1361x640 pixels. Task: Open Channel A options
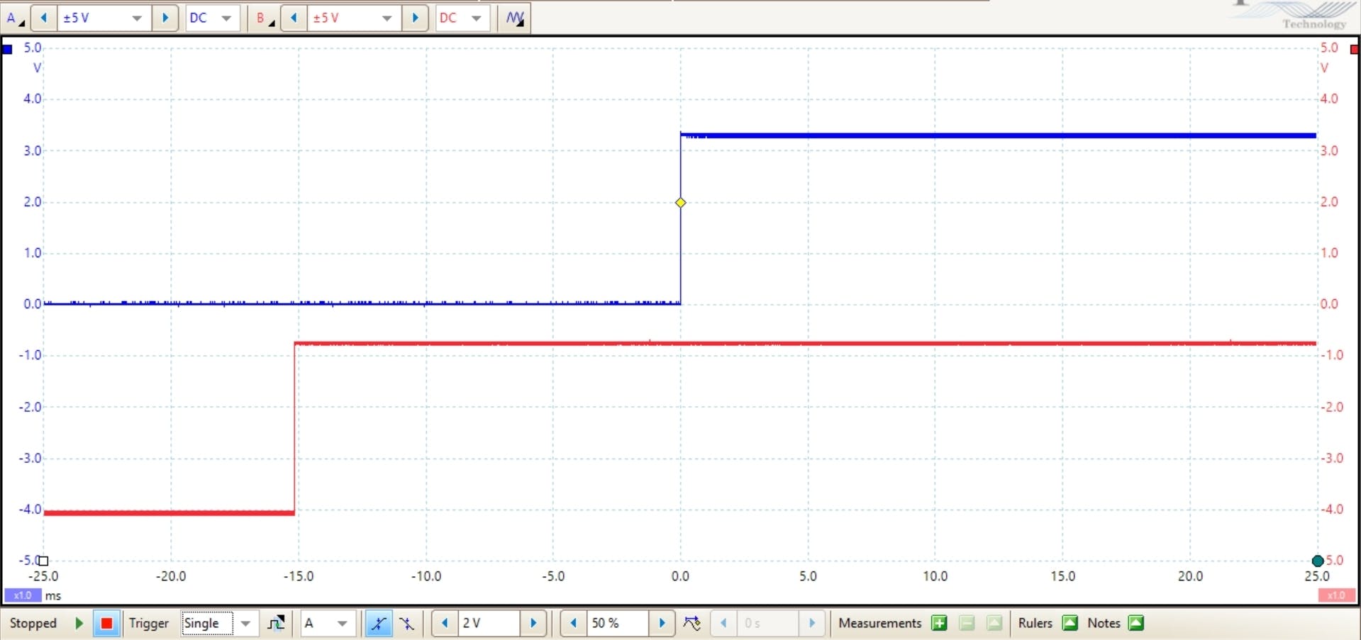pos(14,18)
